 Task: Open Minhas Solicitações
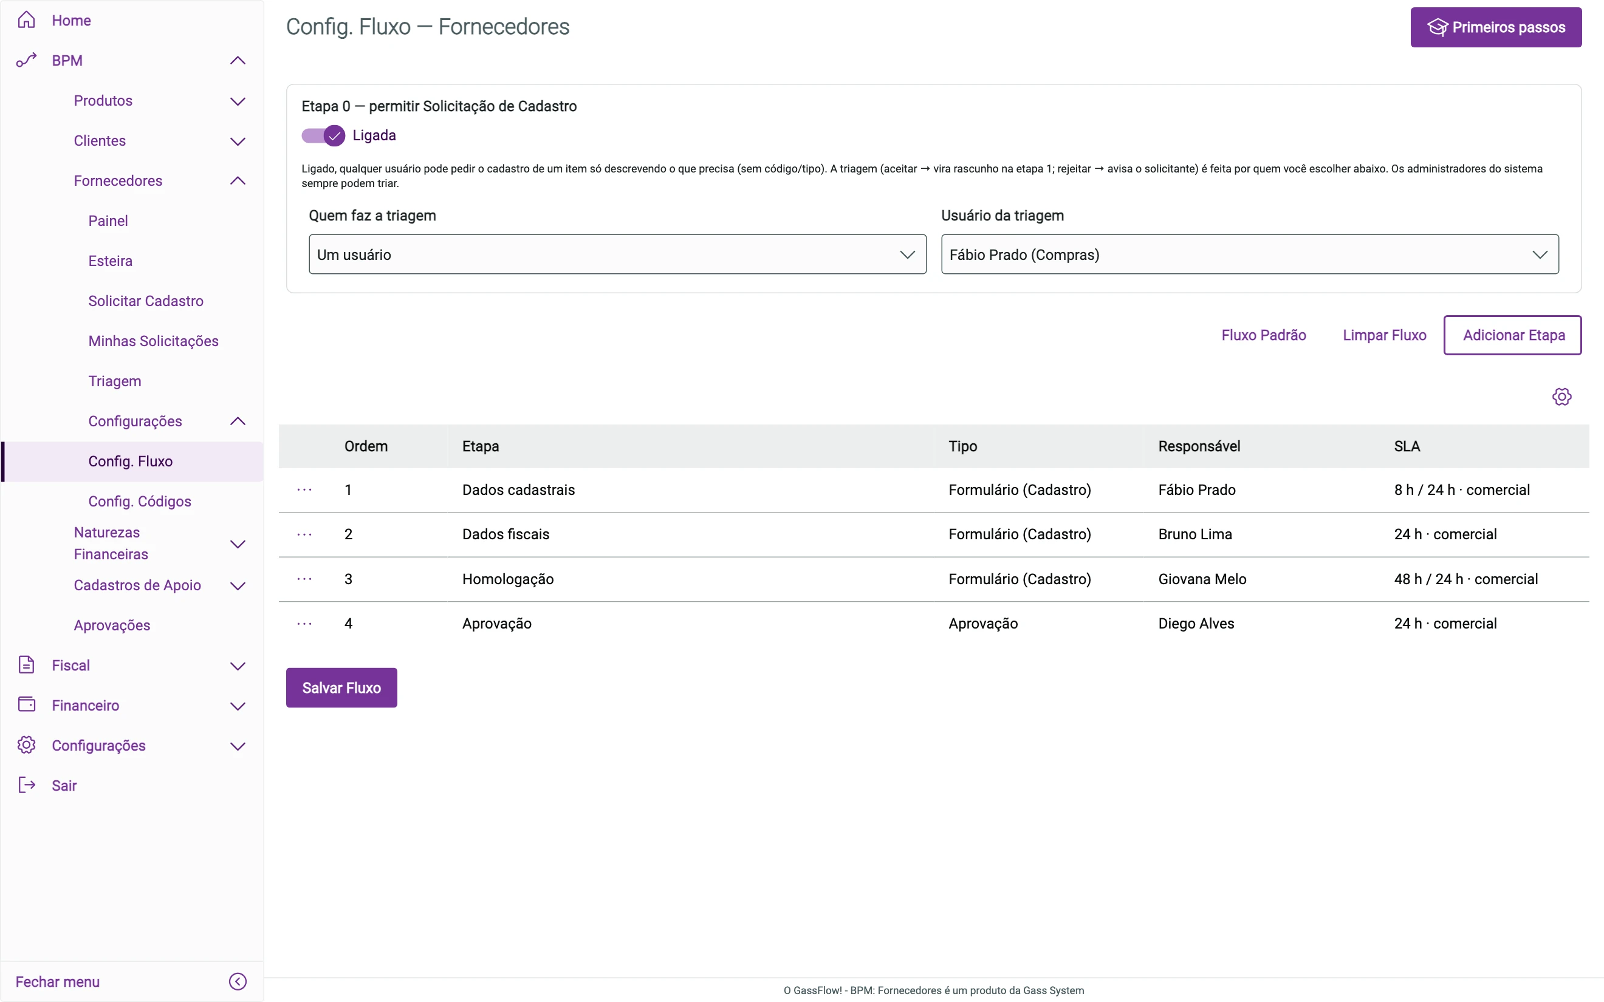pyautogui.click(x=153, y=341)
